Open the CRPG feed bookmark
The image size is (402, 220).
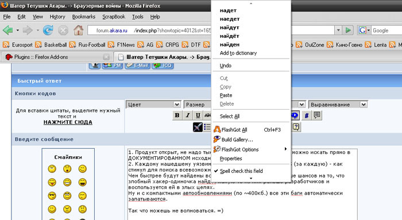click(168, 45)
